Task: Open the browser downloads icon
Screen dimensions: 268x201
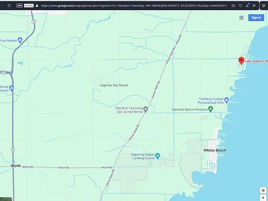Action: point(247,6)
